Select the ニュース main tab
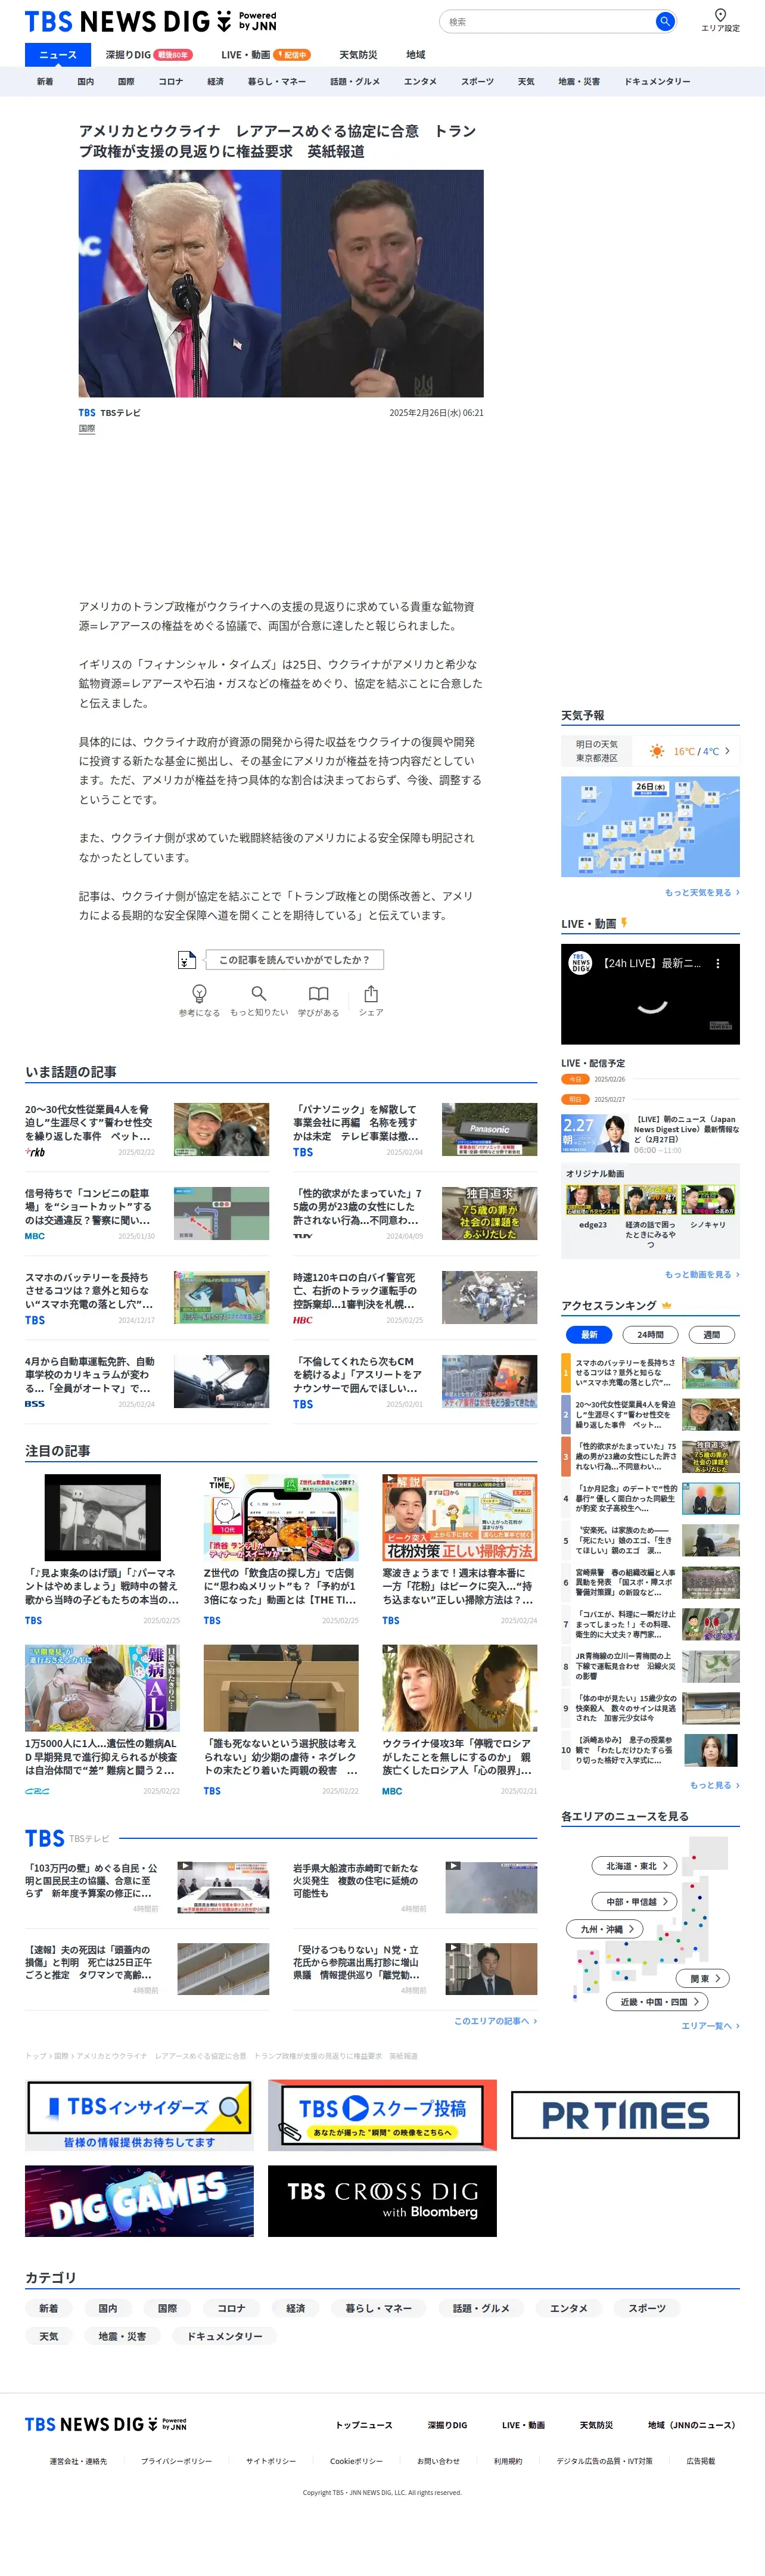 coord(58,55)
